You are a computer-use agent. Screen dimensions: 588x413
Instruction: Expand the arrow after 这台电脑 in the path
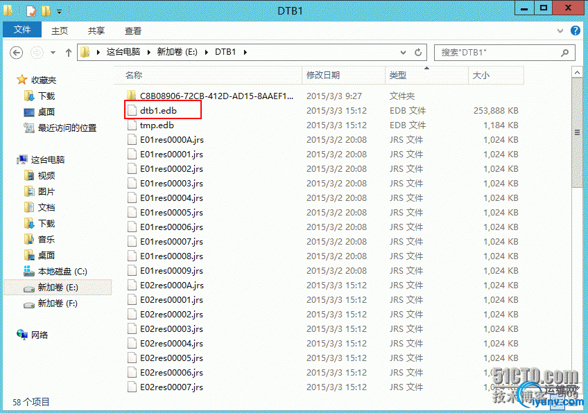pos(149,53)
